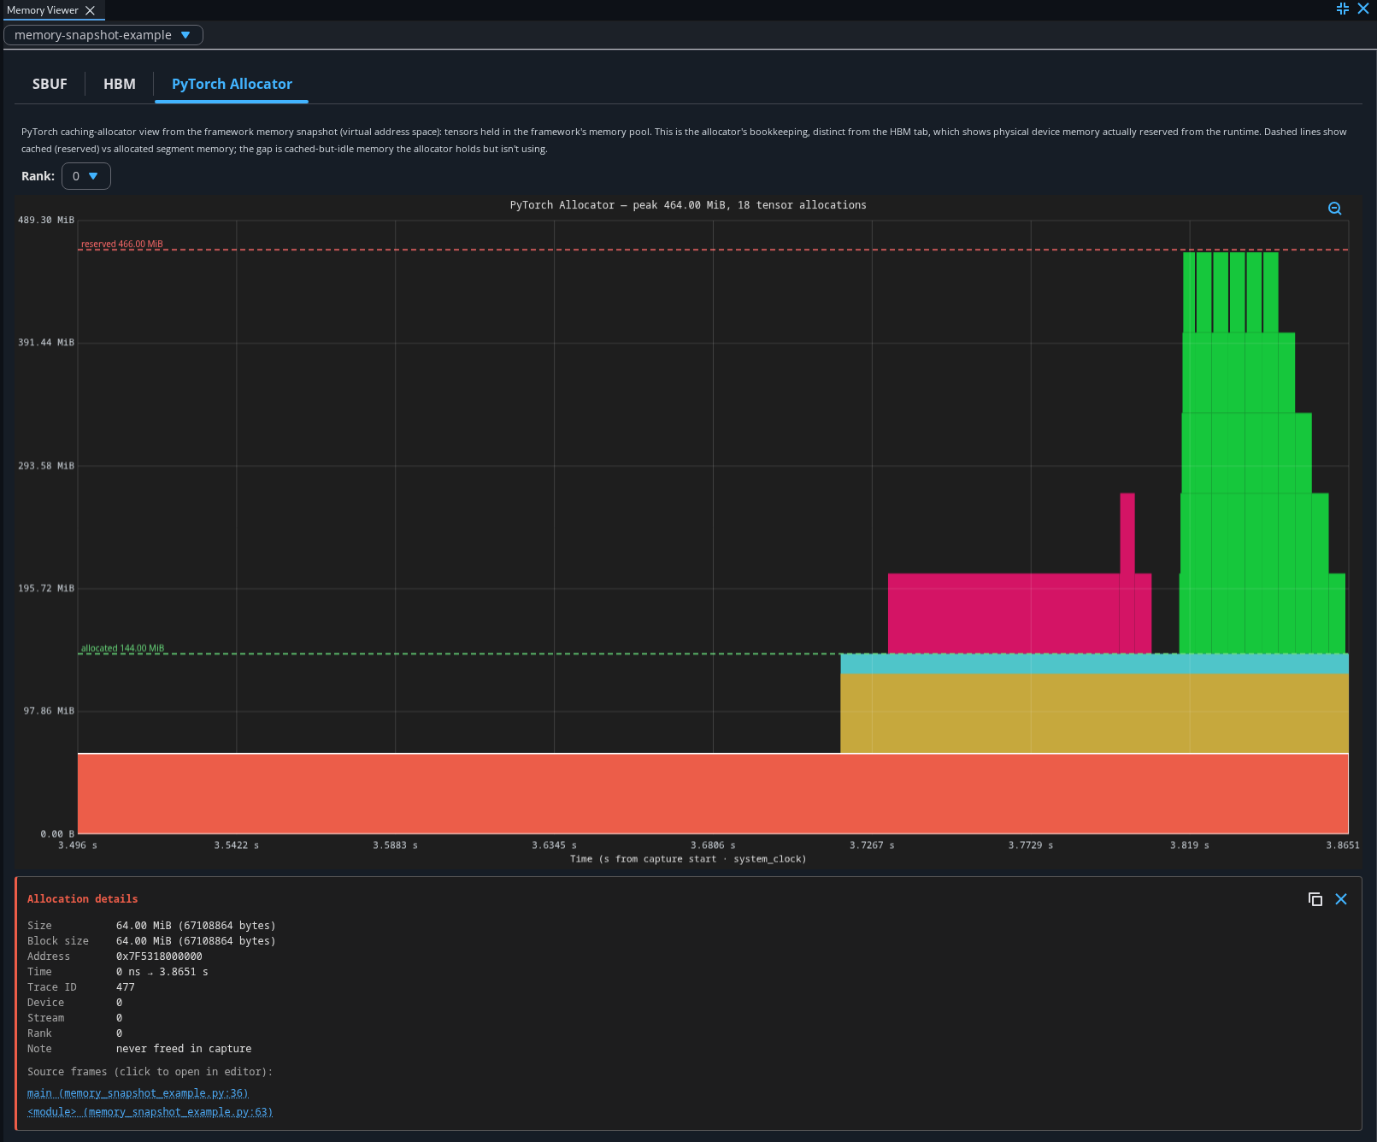This screenshot has height=1142, width=1377.
Task: Click the allocated 144.00 MiB line label
Action: (x=122, y=649)
